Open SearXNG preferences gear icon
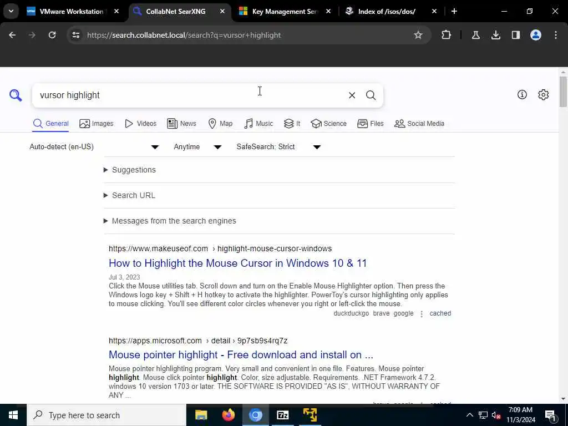The image size is (568, 426). click(543, 94)
